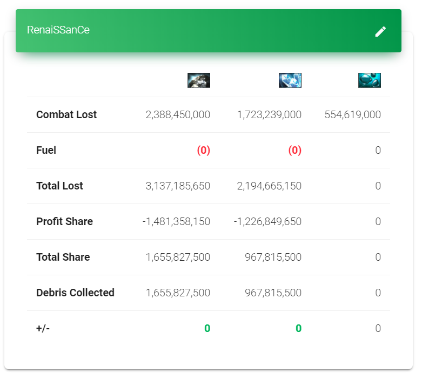Click Profit Share value -1,226,849,650
The width and height of the screenshot is (422, 380).
pyautogui.click(x=267, y=222)
